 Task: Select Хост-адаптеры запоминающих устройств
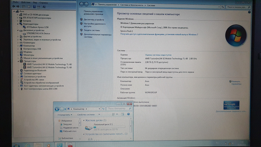pyautogui.click(x=44, y=86)
